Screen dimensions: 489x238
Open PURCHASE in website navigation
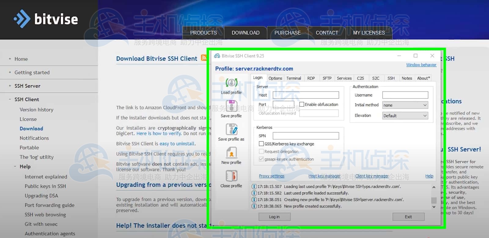[287, 33]
